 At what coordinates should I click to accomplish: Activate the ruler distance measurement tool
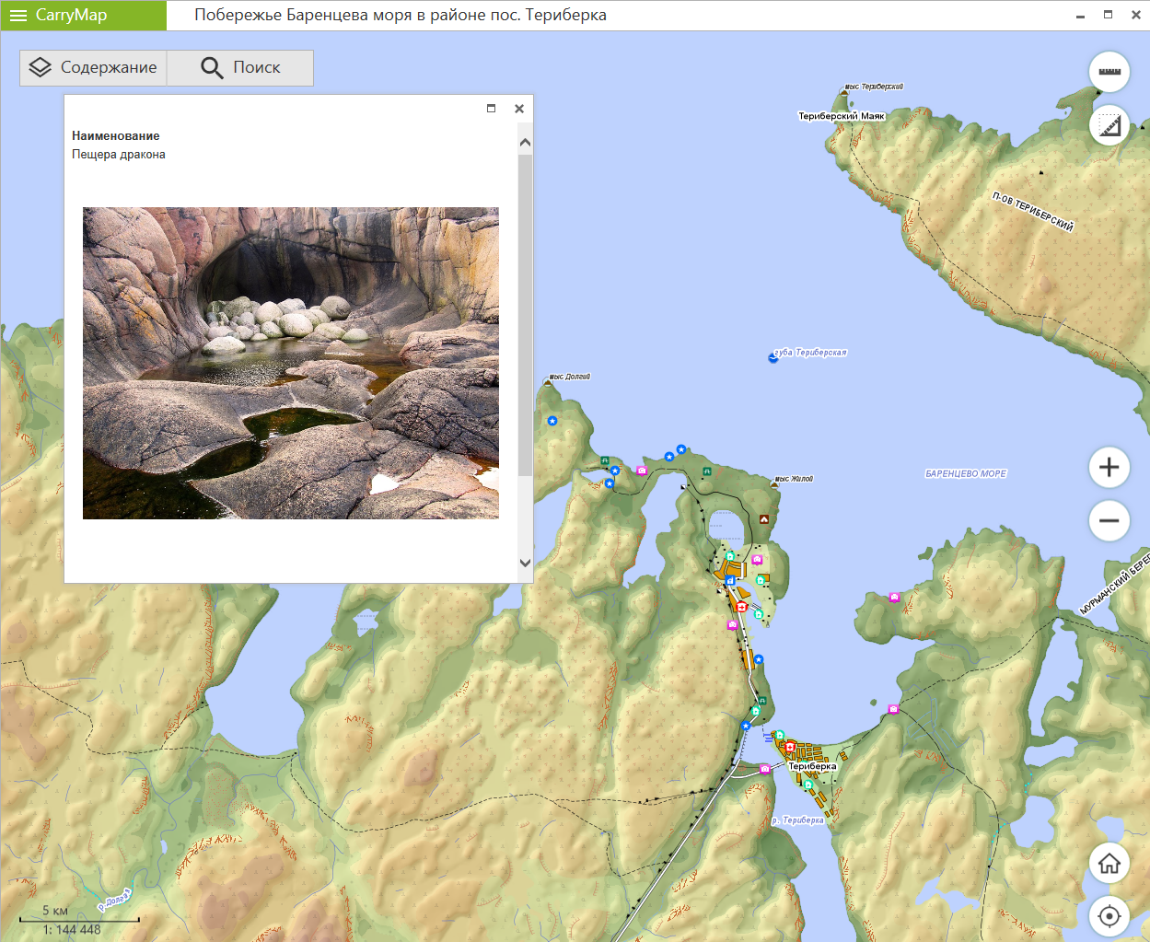click(1109, 72)
